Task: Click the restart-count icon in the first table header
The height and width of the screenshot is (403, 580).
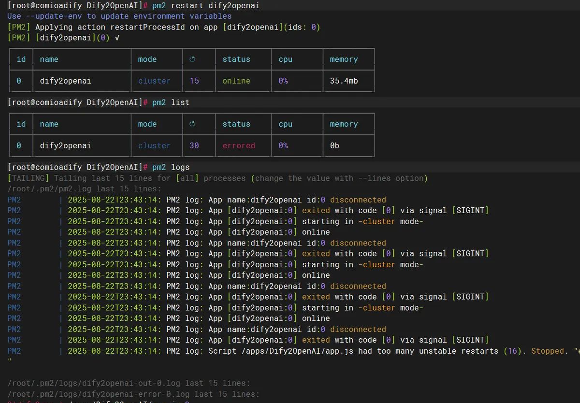Action: point(192,59)
